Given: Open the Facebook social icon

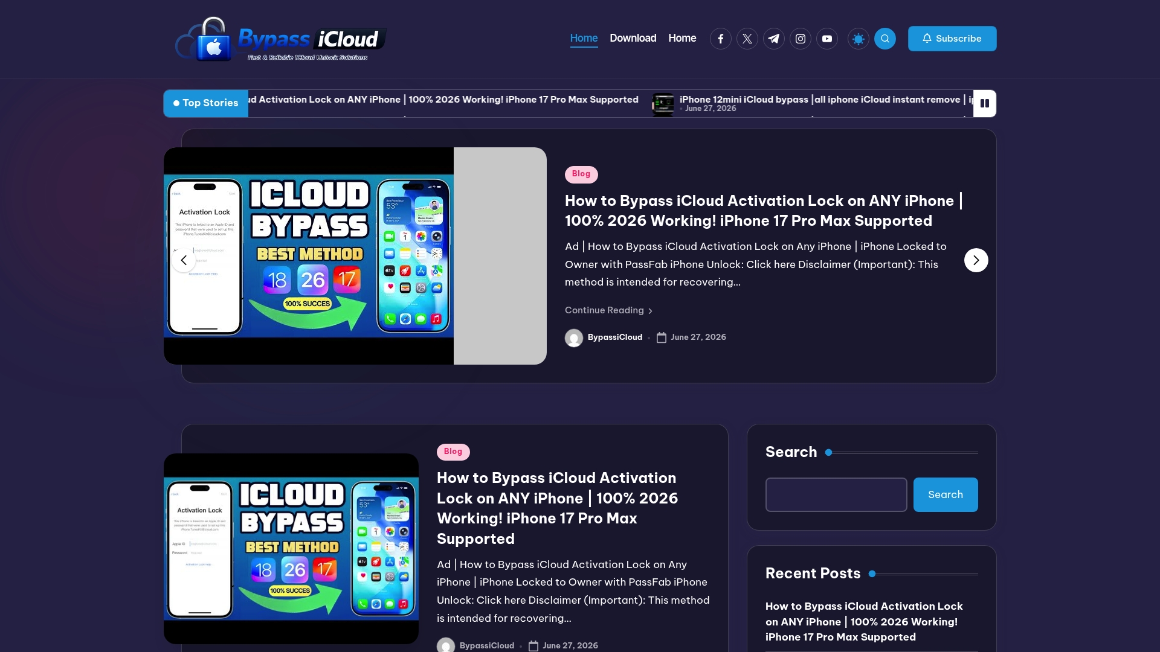Looking at the screenshot, I should (x=720, y=39).
